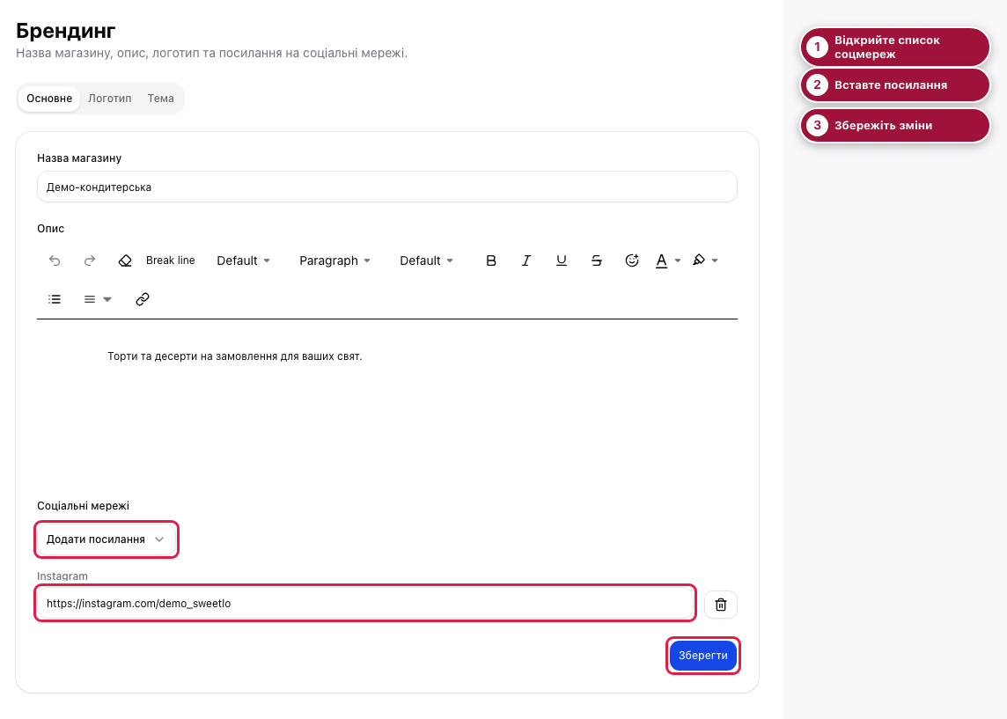1007x719 pixels.
Task: Focus the Назва магазину input field
Action: click(x=387, y=187)
